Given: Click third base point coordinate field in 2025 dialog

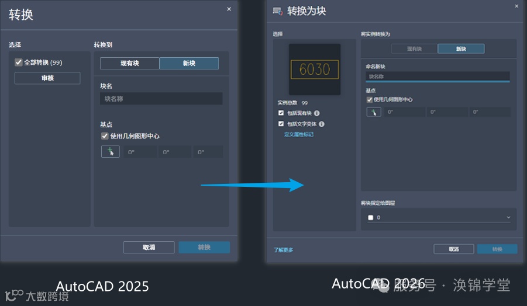Looking at the screenshot, I should coord(208,152).
